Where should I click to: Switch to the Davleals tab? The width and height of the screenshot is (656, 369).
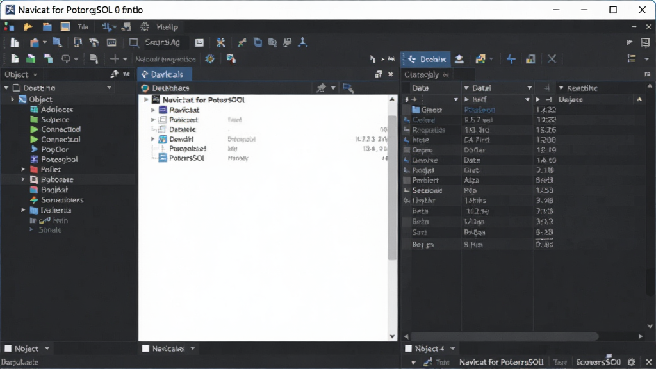pos(165,74)
